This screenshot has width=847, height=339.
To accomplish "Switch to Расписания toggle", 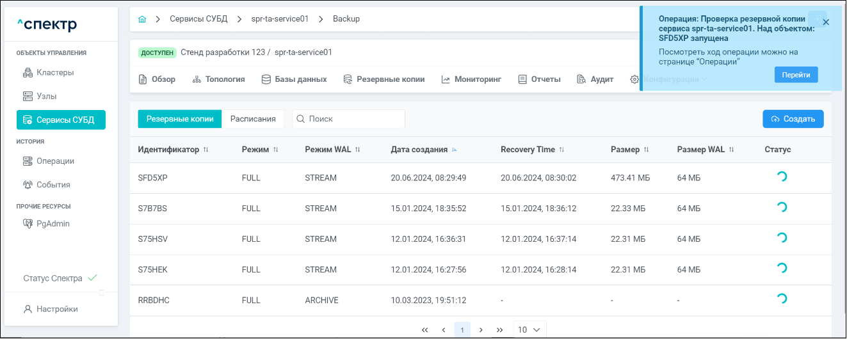I will pos(253,119).
